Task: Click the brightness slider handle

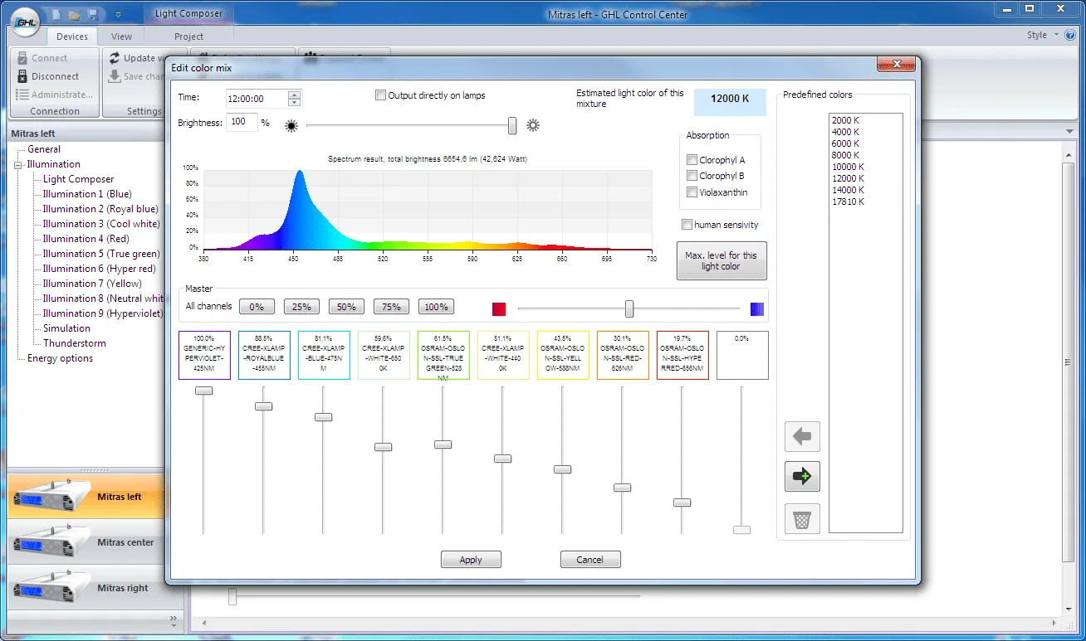Action: [x=512, y=125]
